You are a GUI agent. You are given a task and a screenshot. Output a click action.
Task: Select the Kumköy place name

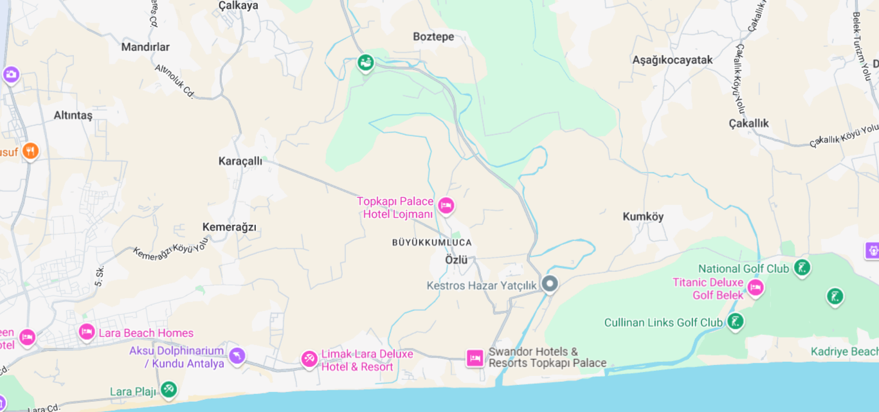(643, 217)
